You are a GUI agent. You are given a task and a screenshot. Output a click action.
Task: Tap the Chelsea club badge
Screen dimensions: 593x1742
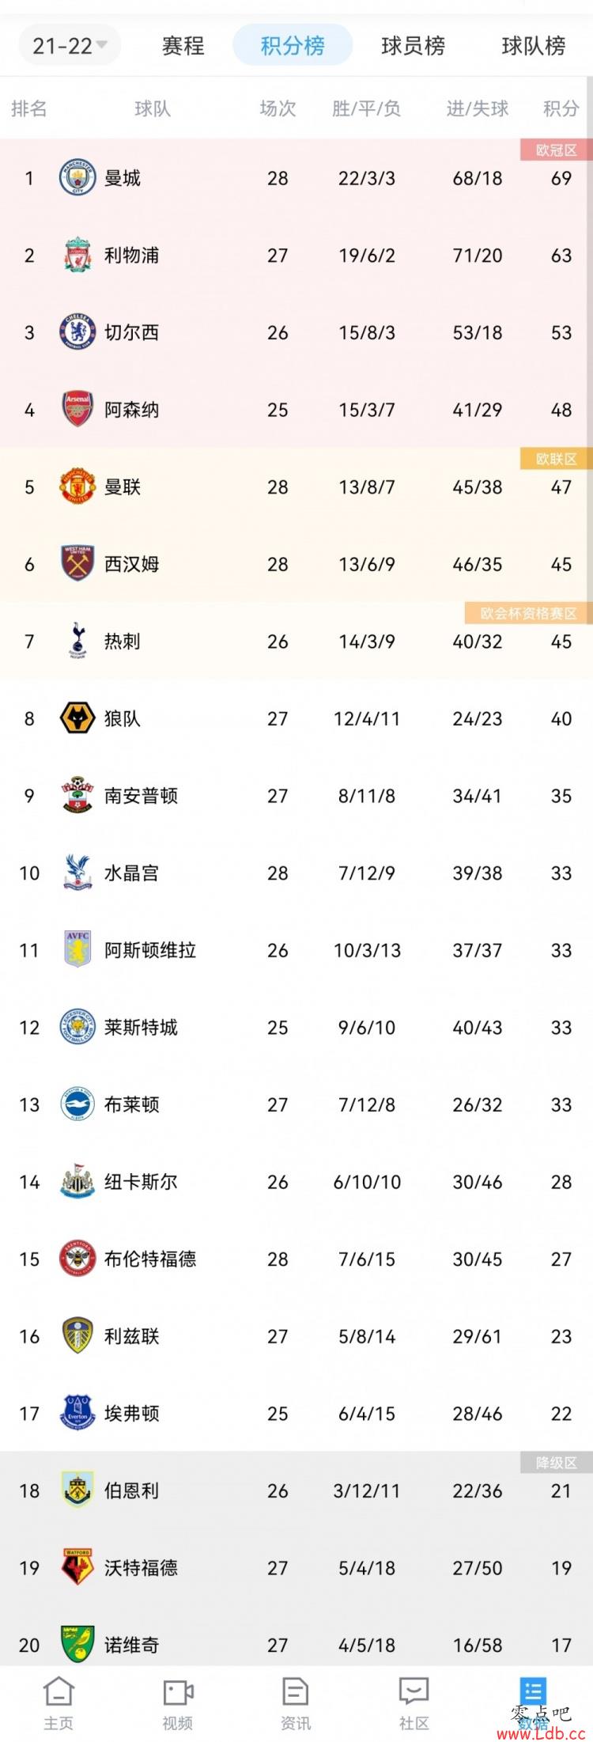(x=77, y=331)
